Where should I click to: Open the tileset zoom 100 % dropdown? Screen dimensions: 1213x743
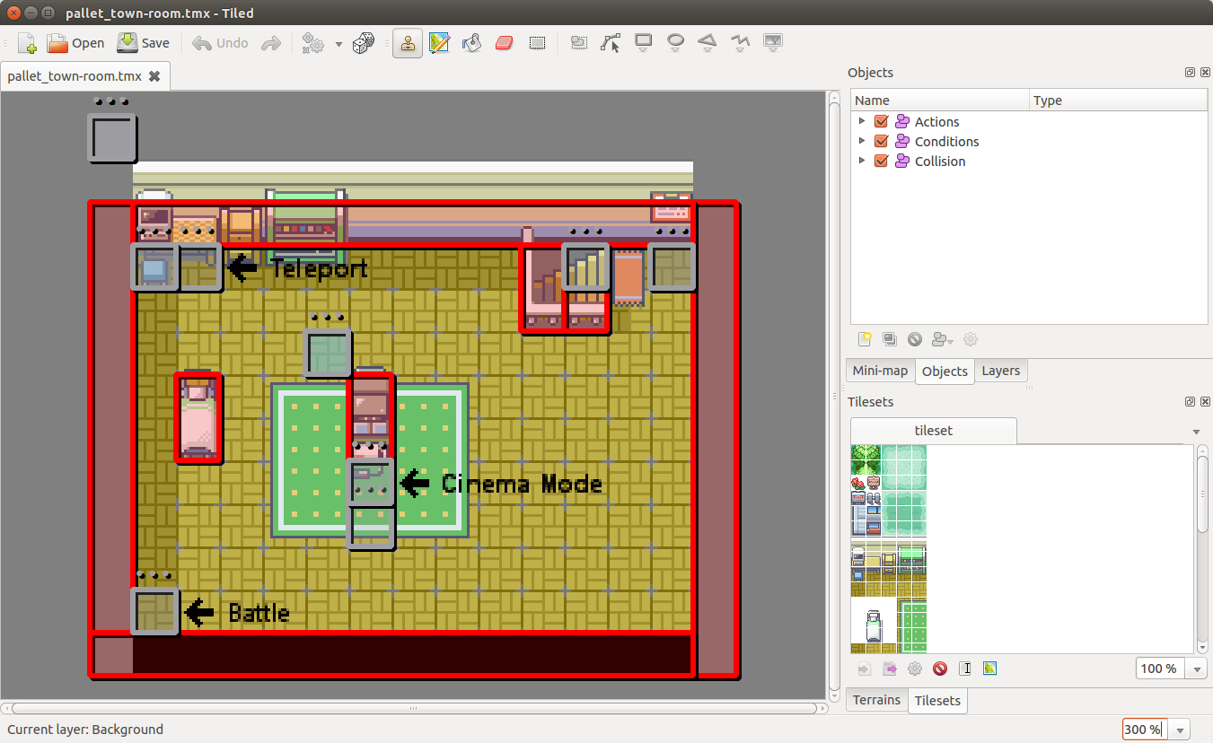point(1197,669)
